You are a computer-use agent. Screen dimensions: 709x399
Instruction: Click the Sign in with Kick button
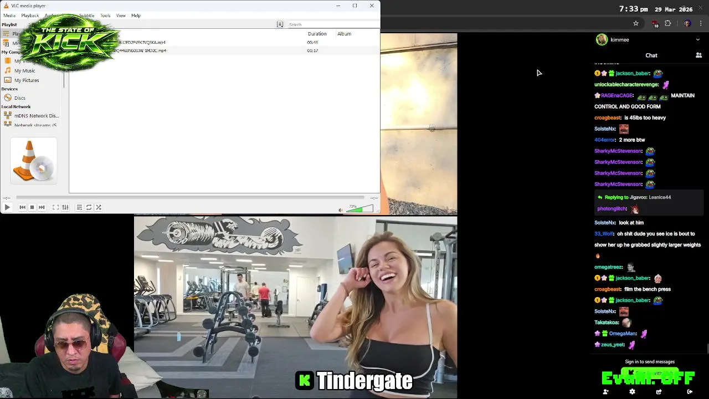pyautogui.click(x=649, y=374)
